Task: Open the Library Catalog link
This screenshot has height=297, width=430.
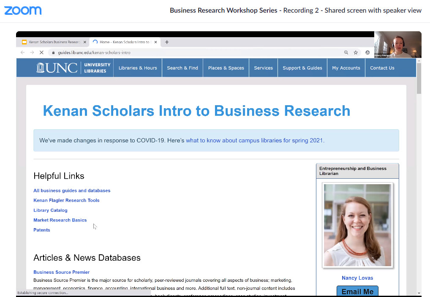Action: pos(50,210)
